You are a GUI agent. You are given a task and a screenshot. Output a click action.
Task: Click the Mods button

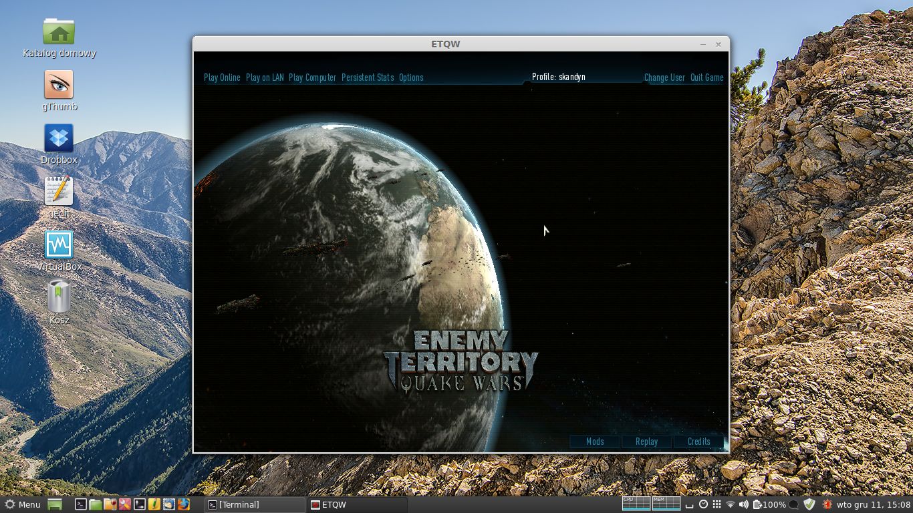594,442
